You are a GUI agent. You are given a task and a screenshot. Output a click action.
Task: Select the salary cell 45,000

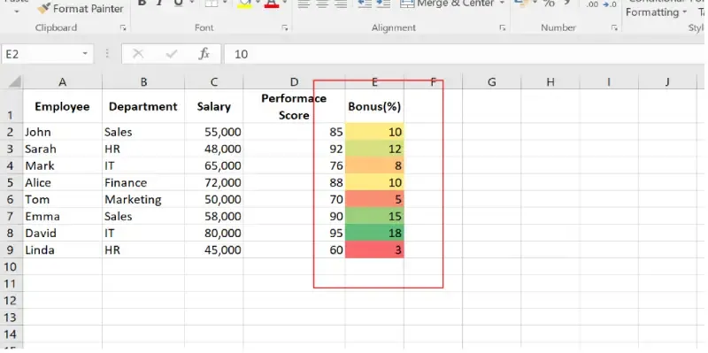pyautogui.click(x=213, y=250)
